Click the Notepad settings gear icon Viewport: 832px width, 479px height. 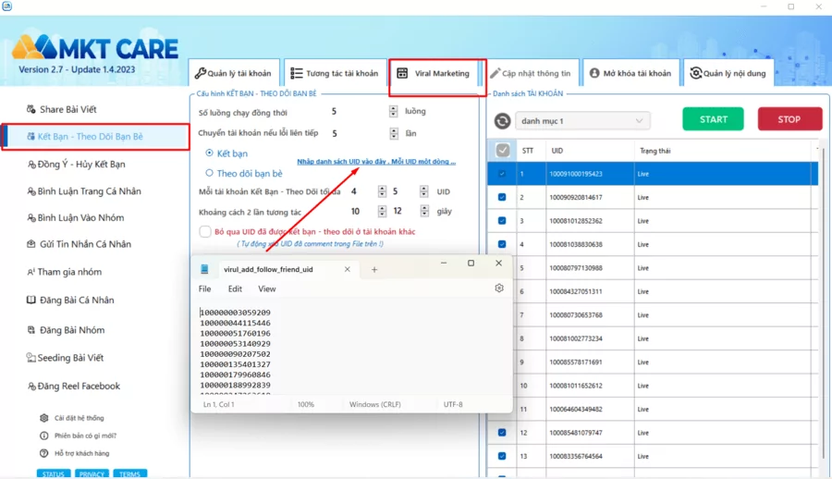point(499,288)
